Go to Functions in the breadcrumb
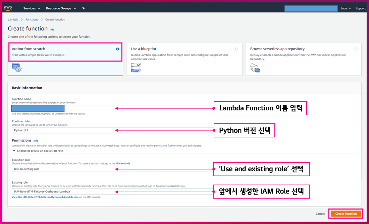This screenshot has height=224, width=369. pos(32,20)
